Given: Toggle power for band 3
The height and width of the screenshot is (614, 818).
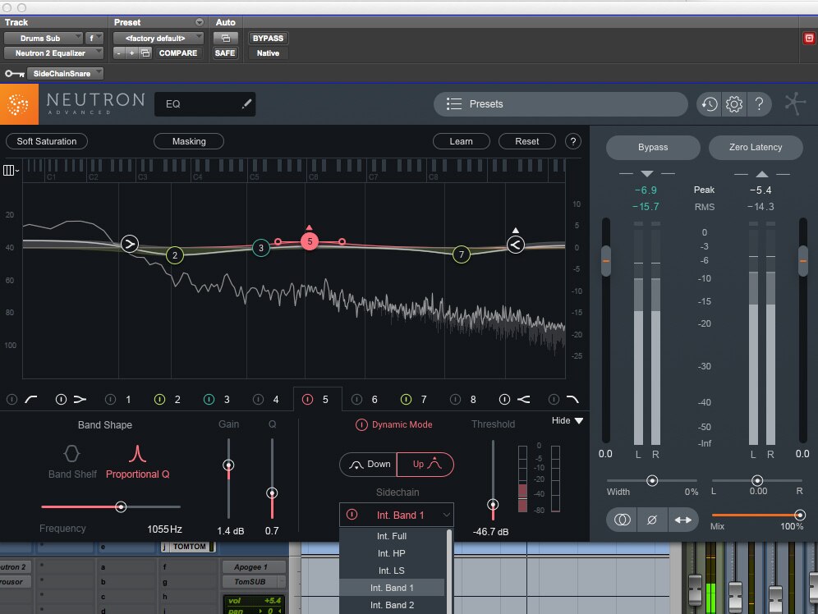Looking at the screenshot, I should pos(209,399).
